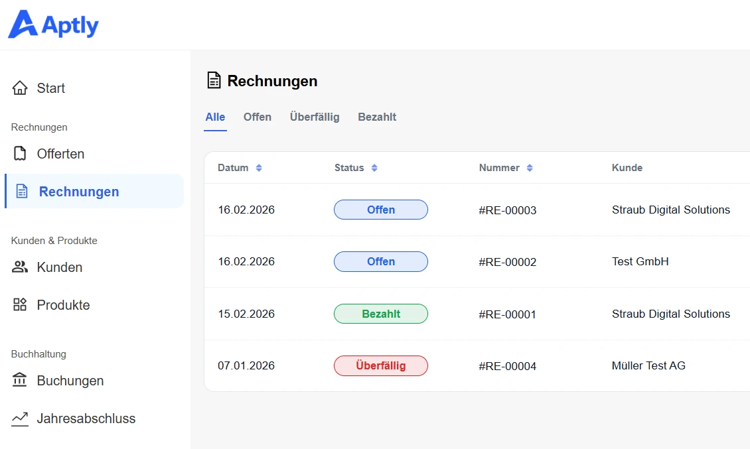Click the Rechnungen page heading
The image size is (750, 449).
tap(272, 81)
